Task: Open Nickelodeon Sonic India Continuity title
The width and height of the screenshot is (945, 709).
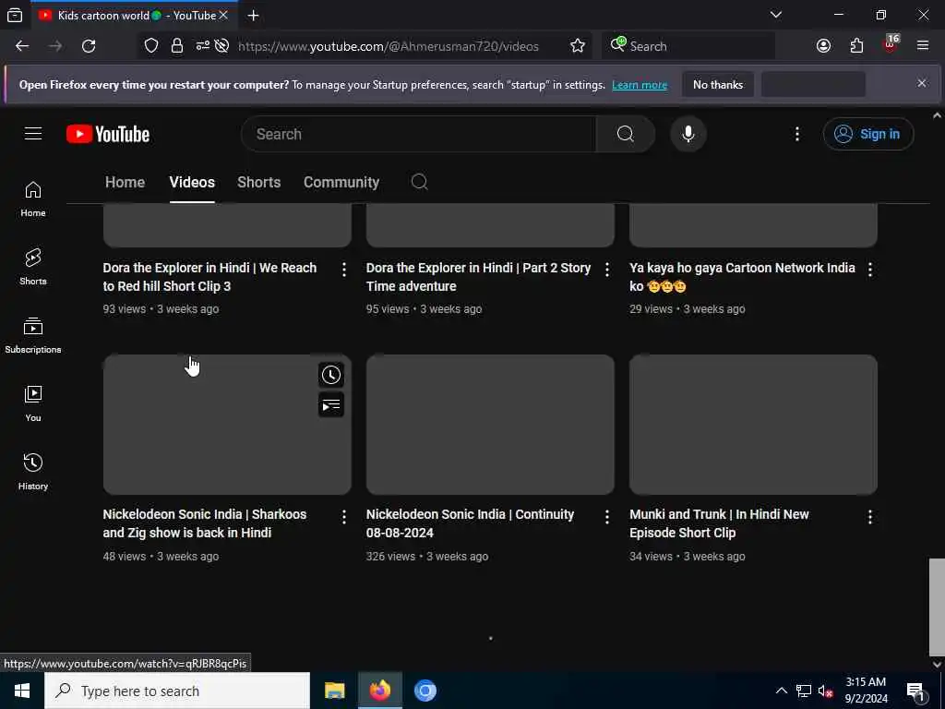Action: coord(470,523)
